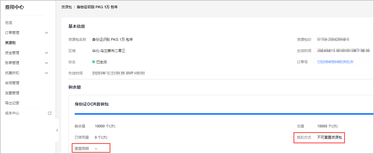Viewport: 374px width, 154px height.
Task: Click the blue usage progress bar
Action: click(224, 114)
